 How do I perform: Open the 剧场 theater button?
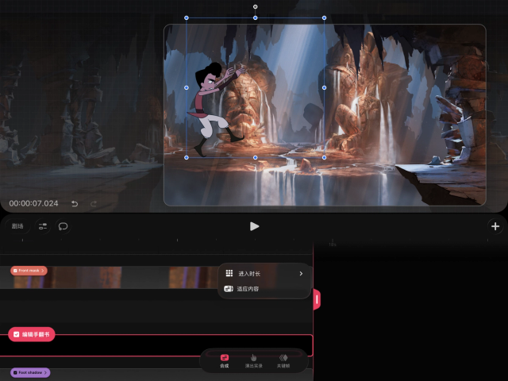[17, 226]
